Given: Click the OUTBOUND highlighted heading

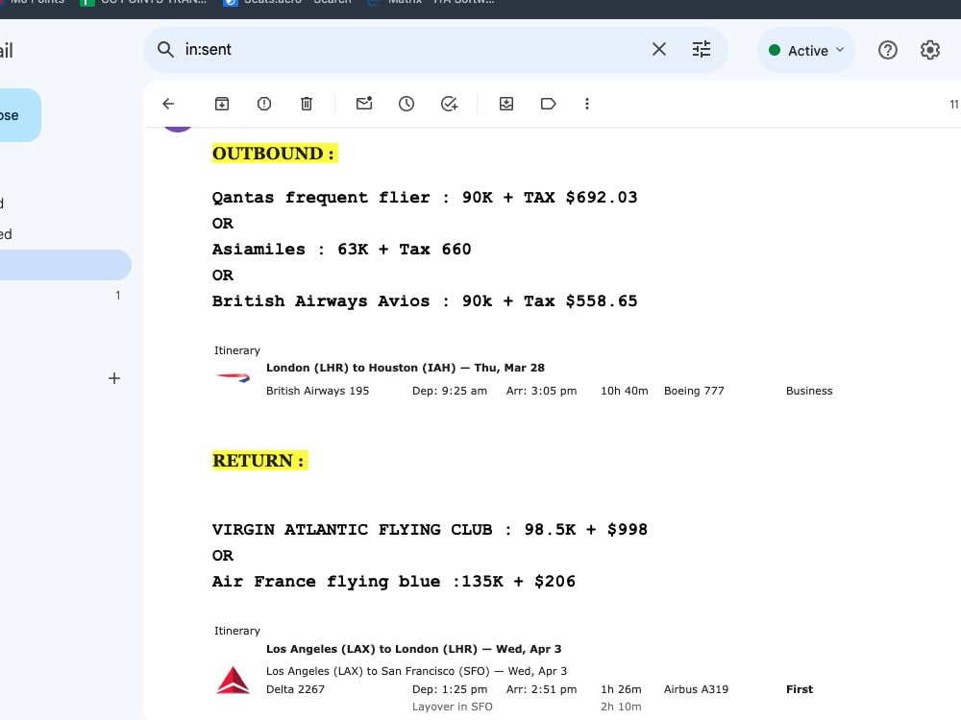Looking at the screenshot, I should coord(275,153).
